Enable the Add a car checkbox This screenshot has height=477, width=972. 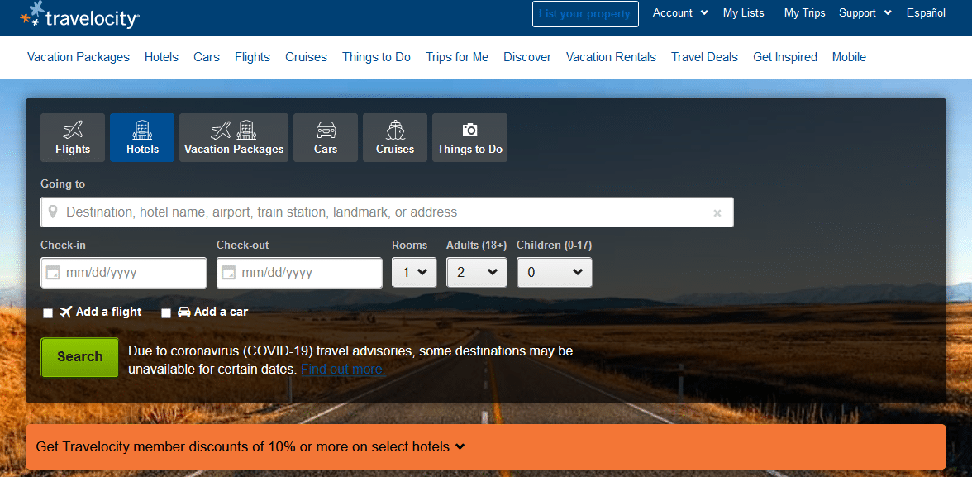coord(166,313)
